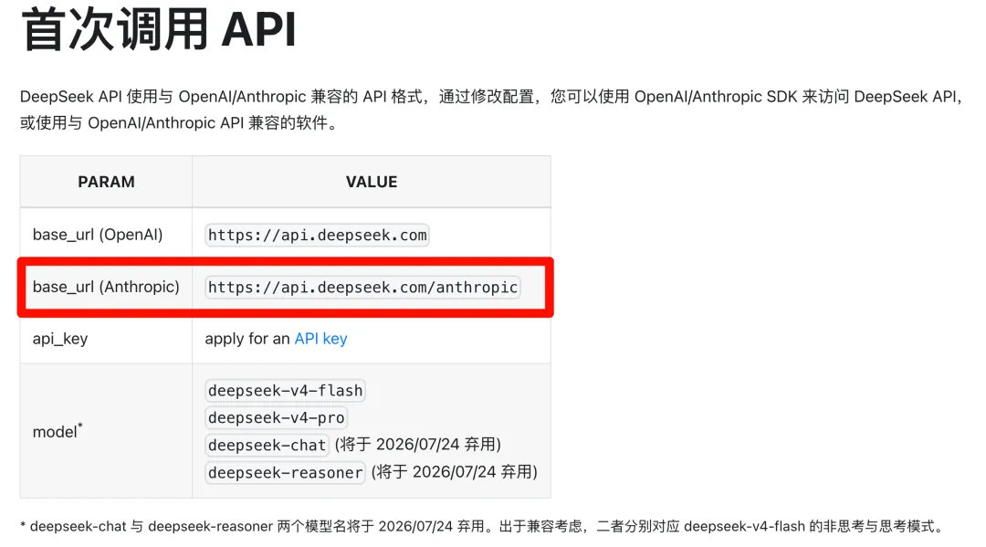Click the asterisk superscript after "model"

pos(80,426)
